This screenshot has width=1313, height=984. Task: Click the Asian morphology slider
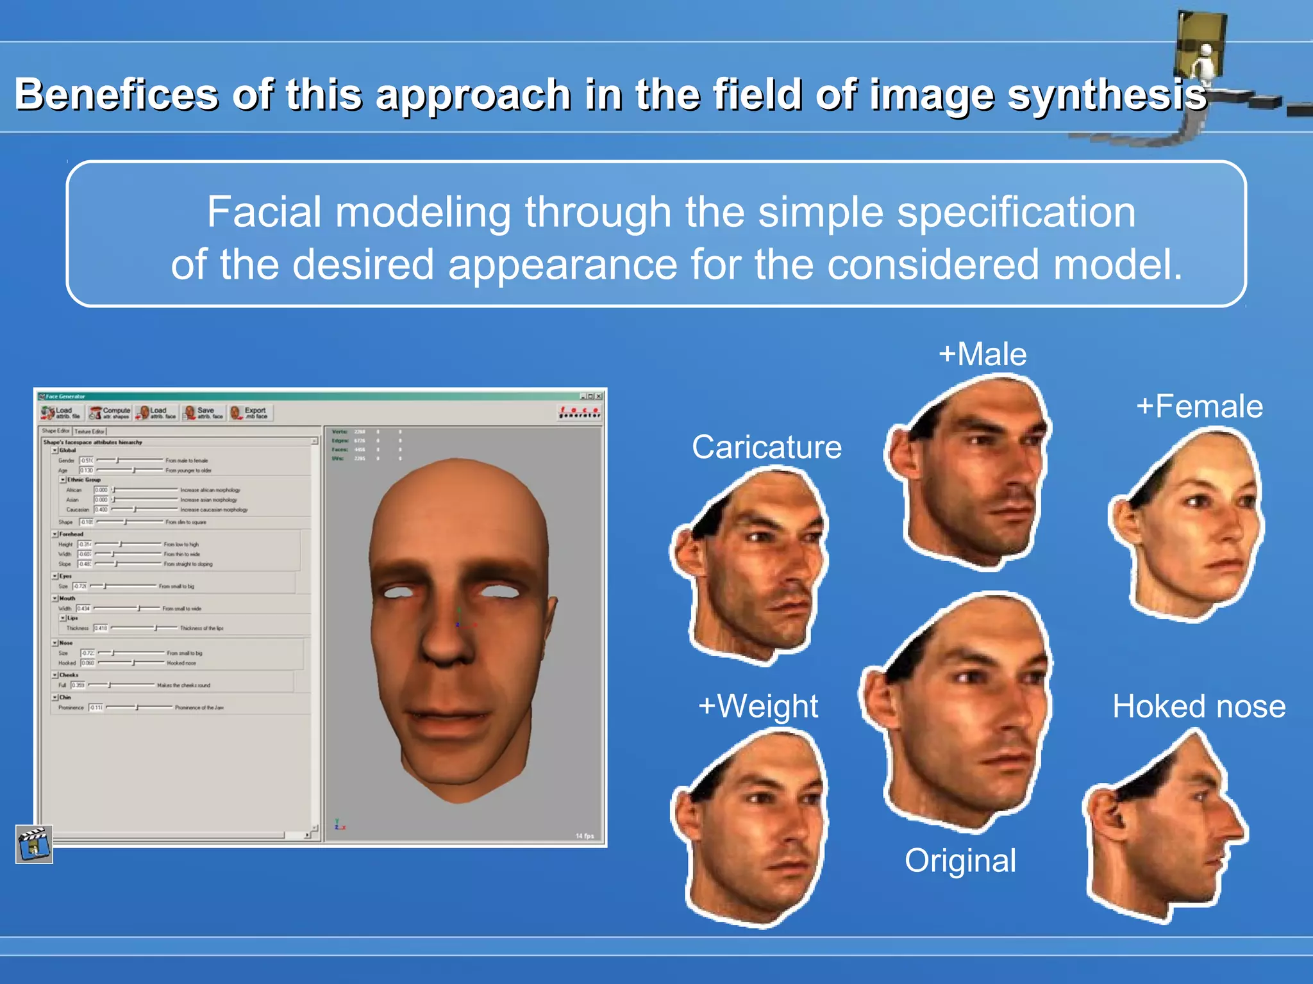(144, 500)
